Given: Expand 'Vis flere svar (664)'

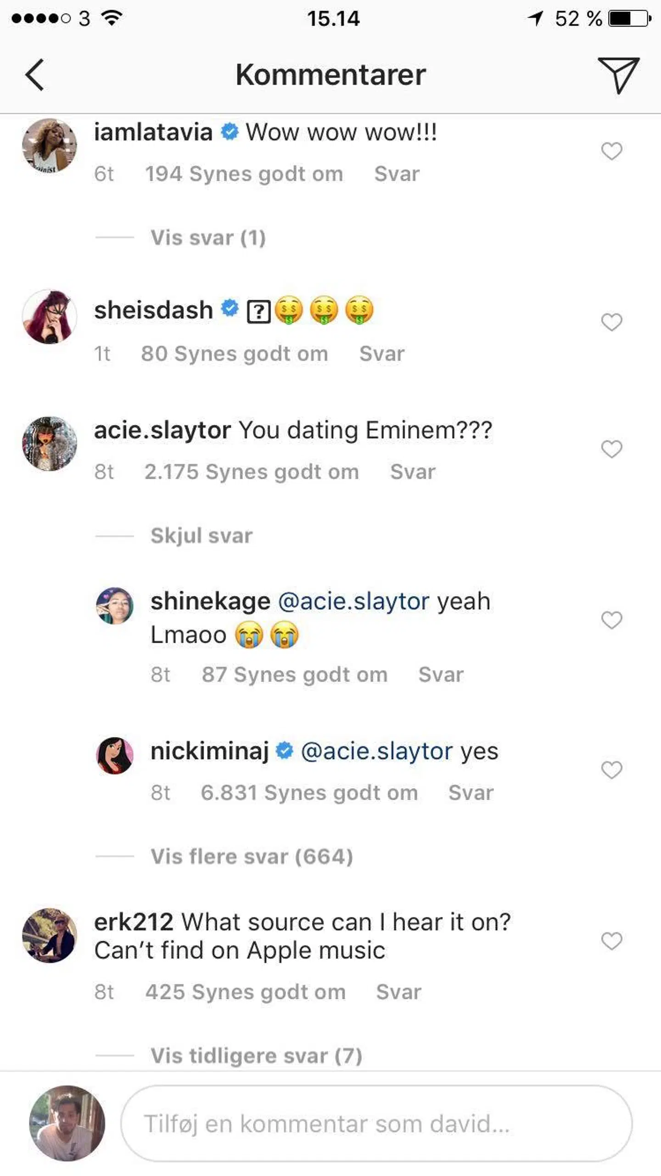Looking at the screenshot, I should click(252, 856).
